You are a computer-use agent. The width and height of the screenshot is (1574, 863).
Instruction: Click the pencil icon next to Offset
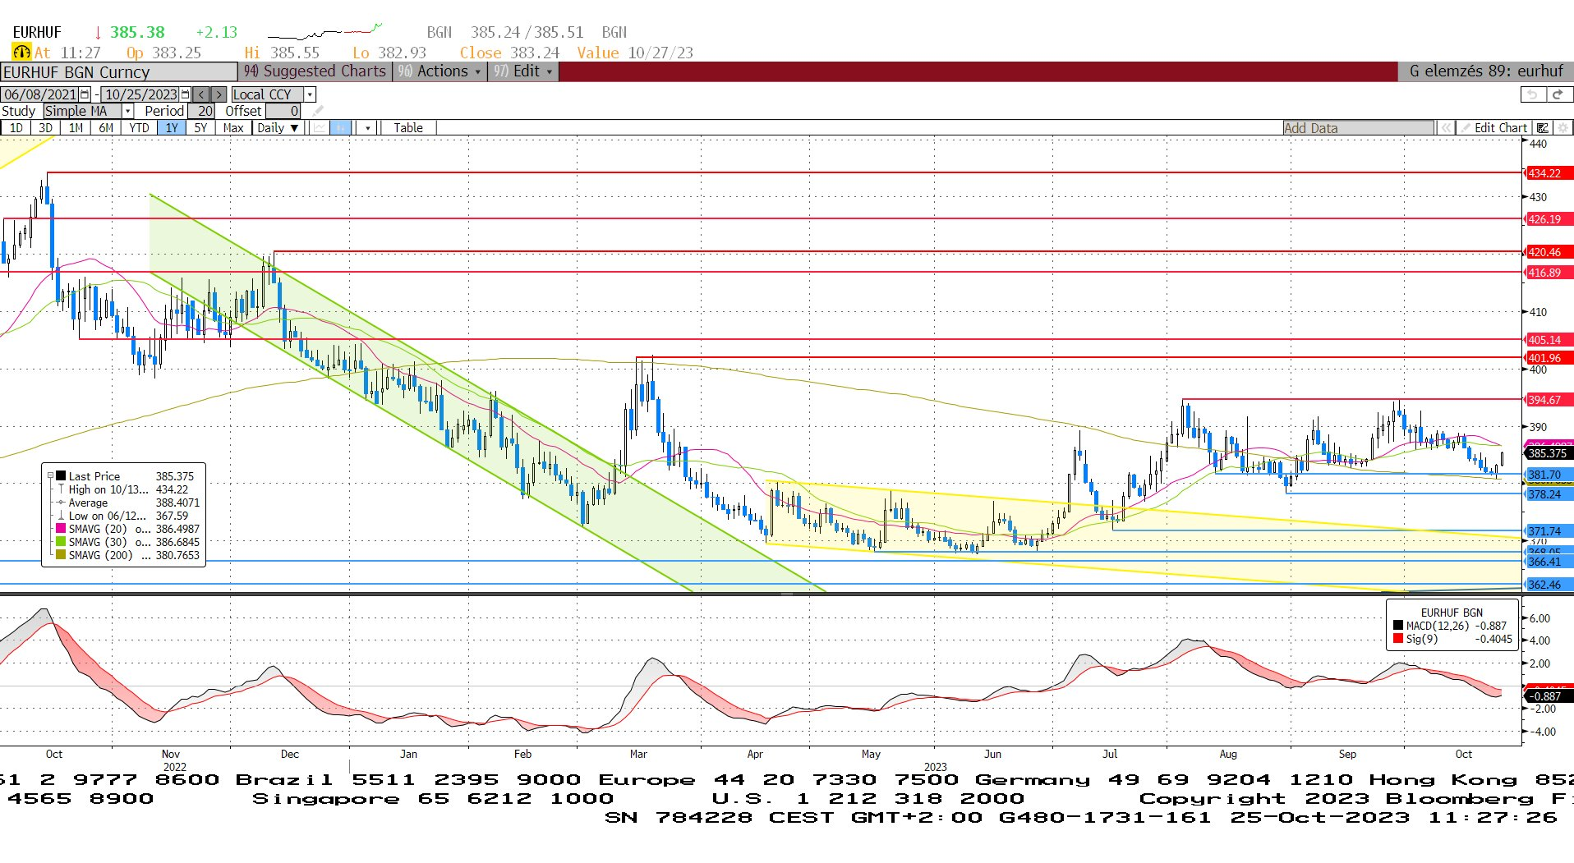[317, 111]
